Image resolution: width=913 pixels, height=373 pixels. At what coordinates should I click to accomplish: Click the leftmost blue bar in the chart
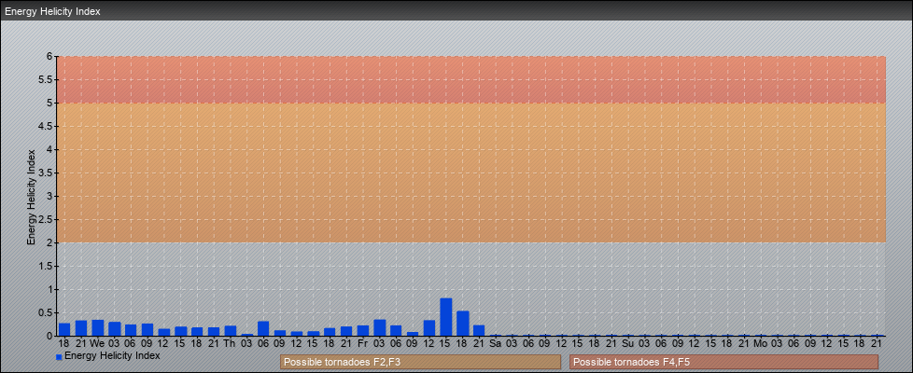click(64, 329)
